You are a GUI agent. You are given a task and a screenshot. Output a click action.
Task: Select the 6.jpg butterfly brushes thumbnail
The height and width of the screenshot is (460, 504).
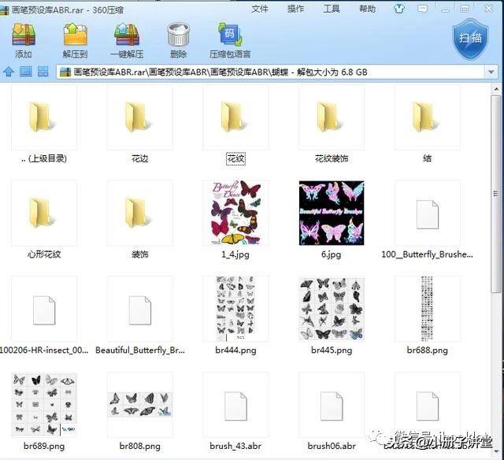point(332,213)
